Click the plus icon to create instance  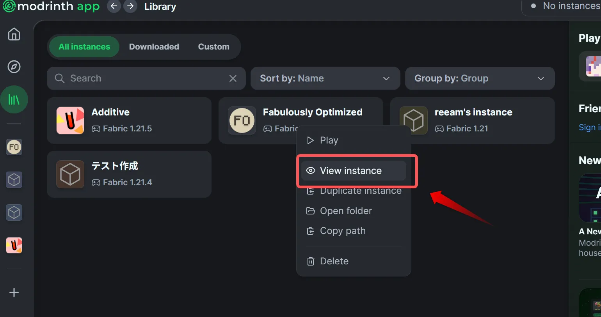tap(14, 292)
